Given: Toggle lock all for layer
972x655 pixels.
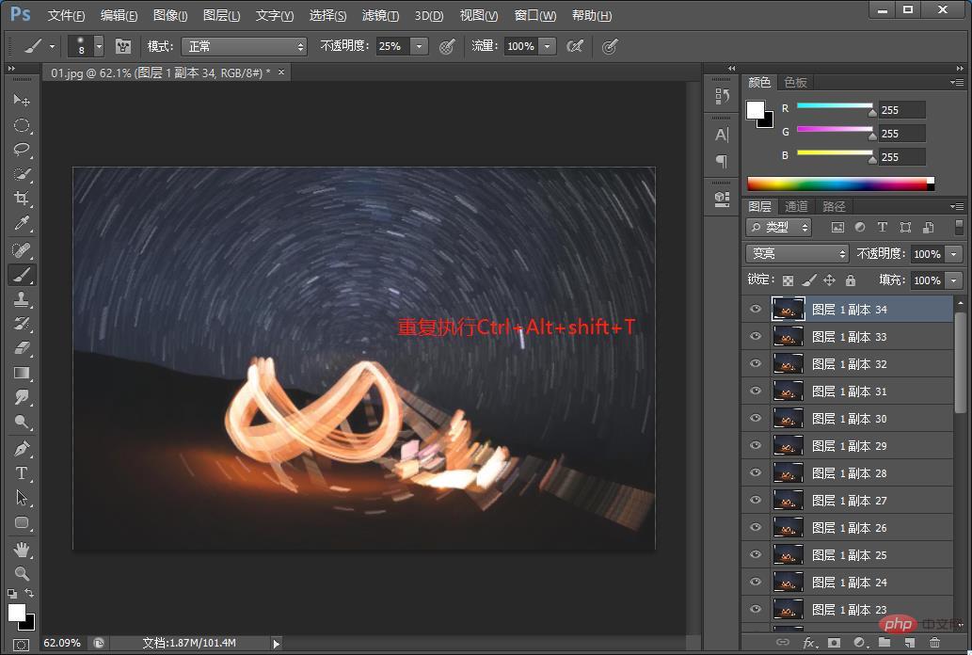Looking at the screenshot, I should [851, 280].
